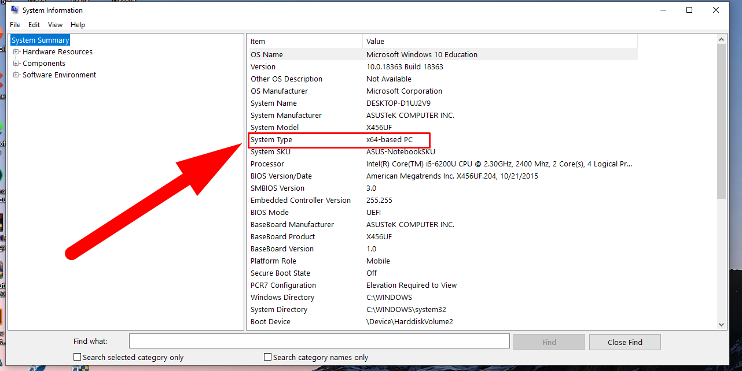Click the value Microsoft Windows 10 Education
Viewport: 742px width, 371px height.
click(422, 54)
